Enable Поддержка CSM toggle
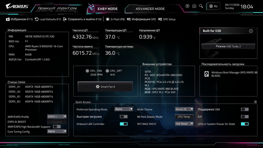The image size is (263, 148). pos(245,109)
